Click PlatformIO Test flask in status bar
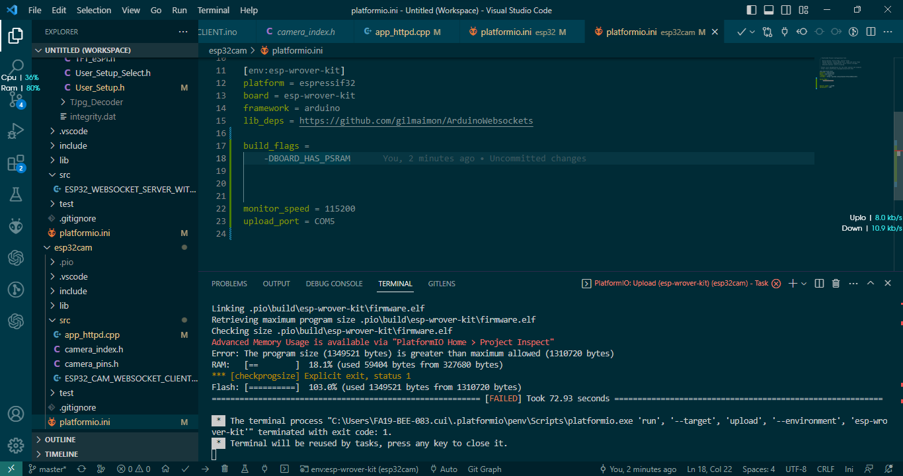Image resolution: width=903 pixels, height=476 pixels. point(245,469)
